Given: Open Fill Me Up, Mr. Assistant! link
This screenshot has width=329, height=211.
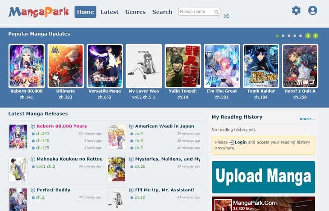Looking at the screenshot, I should tap(164, 190).
